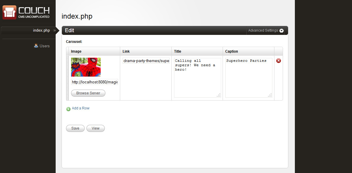Focus the Link input field

click(146, 61)
